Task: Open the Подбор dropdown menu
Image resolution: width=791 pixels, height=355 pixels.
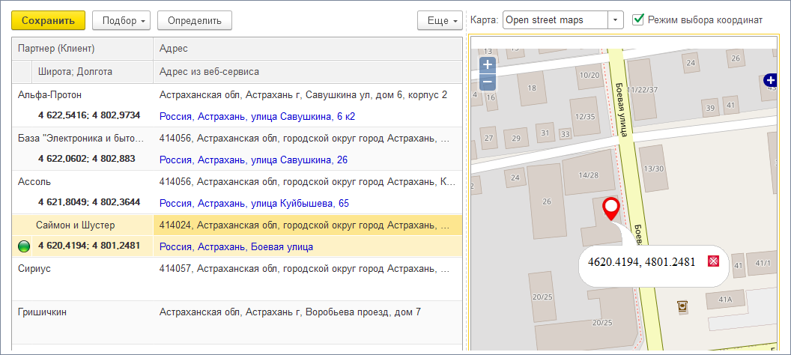Action: (x=122, y=20)
